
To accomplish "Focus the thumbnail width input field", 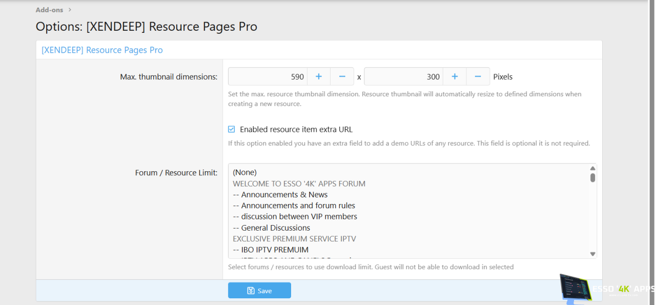I will [268, 77].
